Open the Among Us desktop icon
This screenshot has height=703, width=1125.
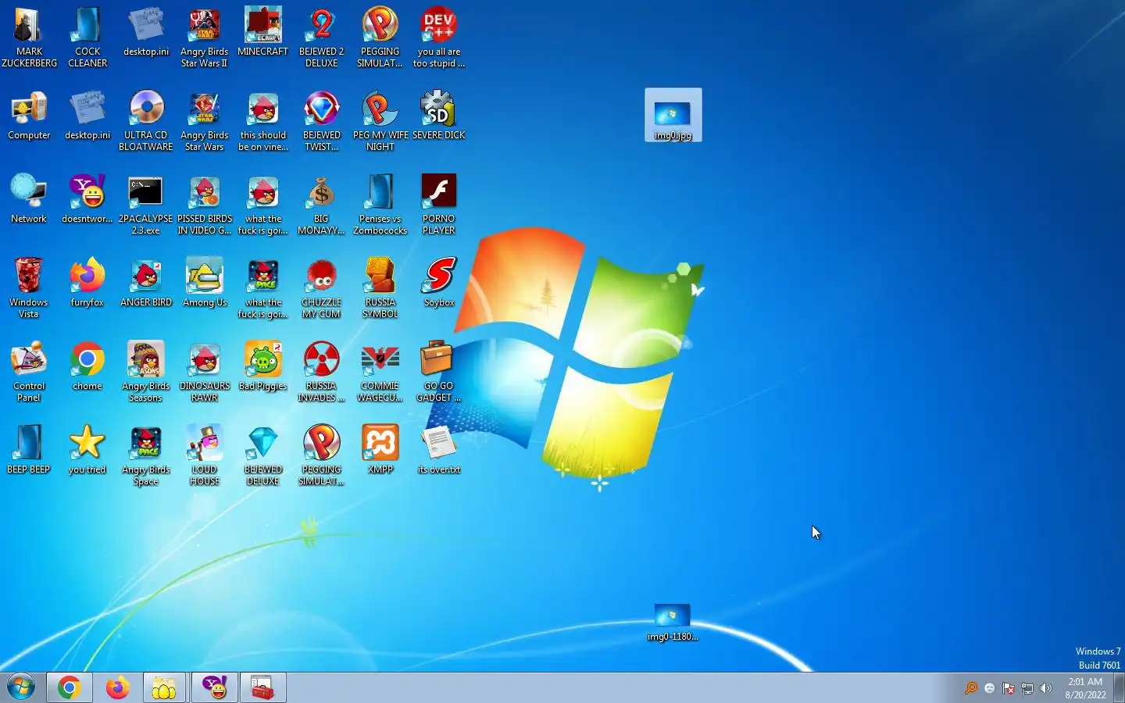click(205, 283)
